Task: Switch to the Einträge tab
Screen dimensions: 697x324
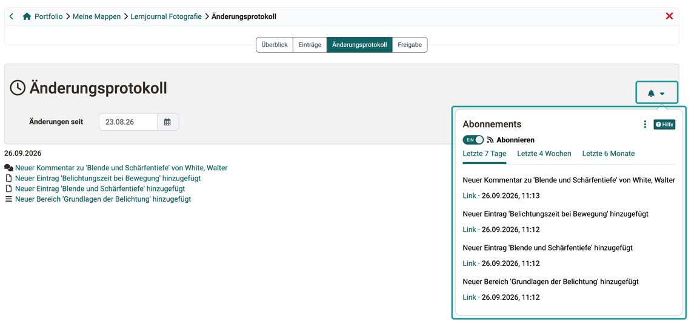Action: pos(310,45)
